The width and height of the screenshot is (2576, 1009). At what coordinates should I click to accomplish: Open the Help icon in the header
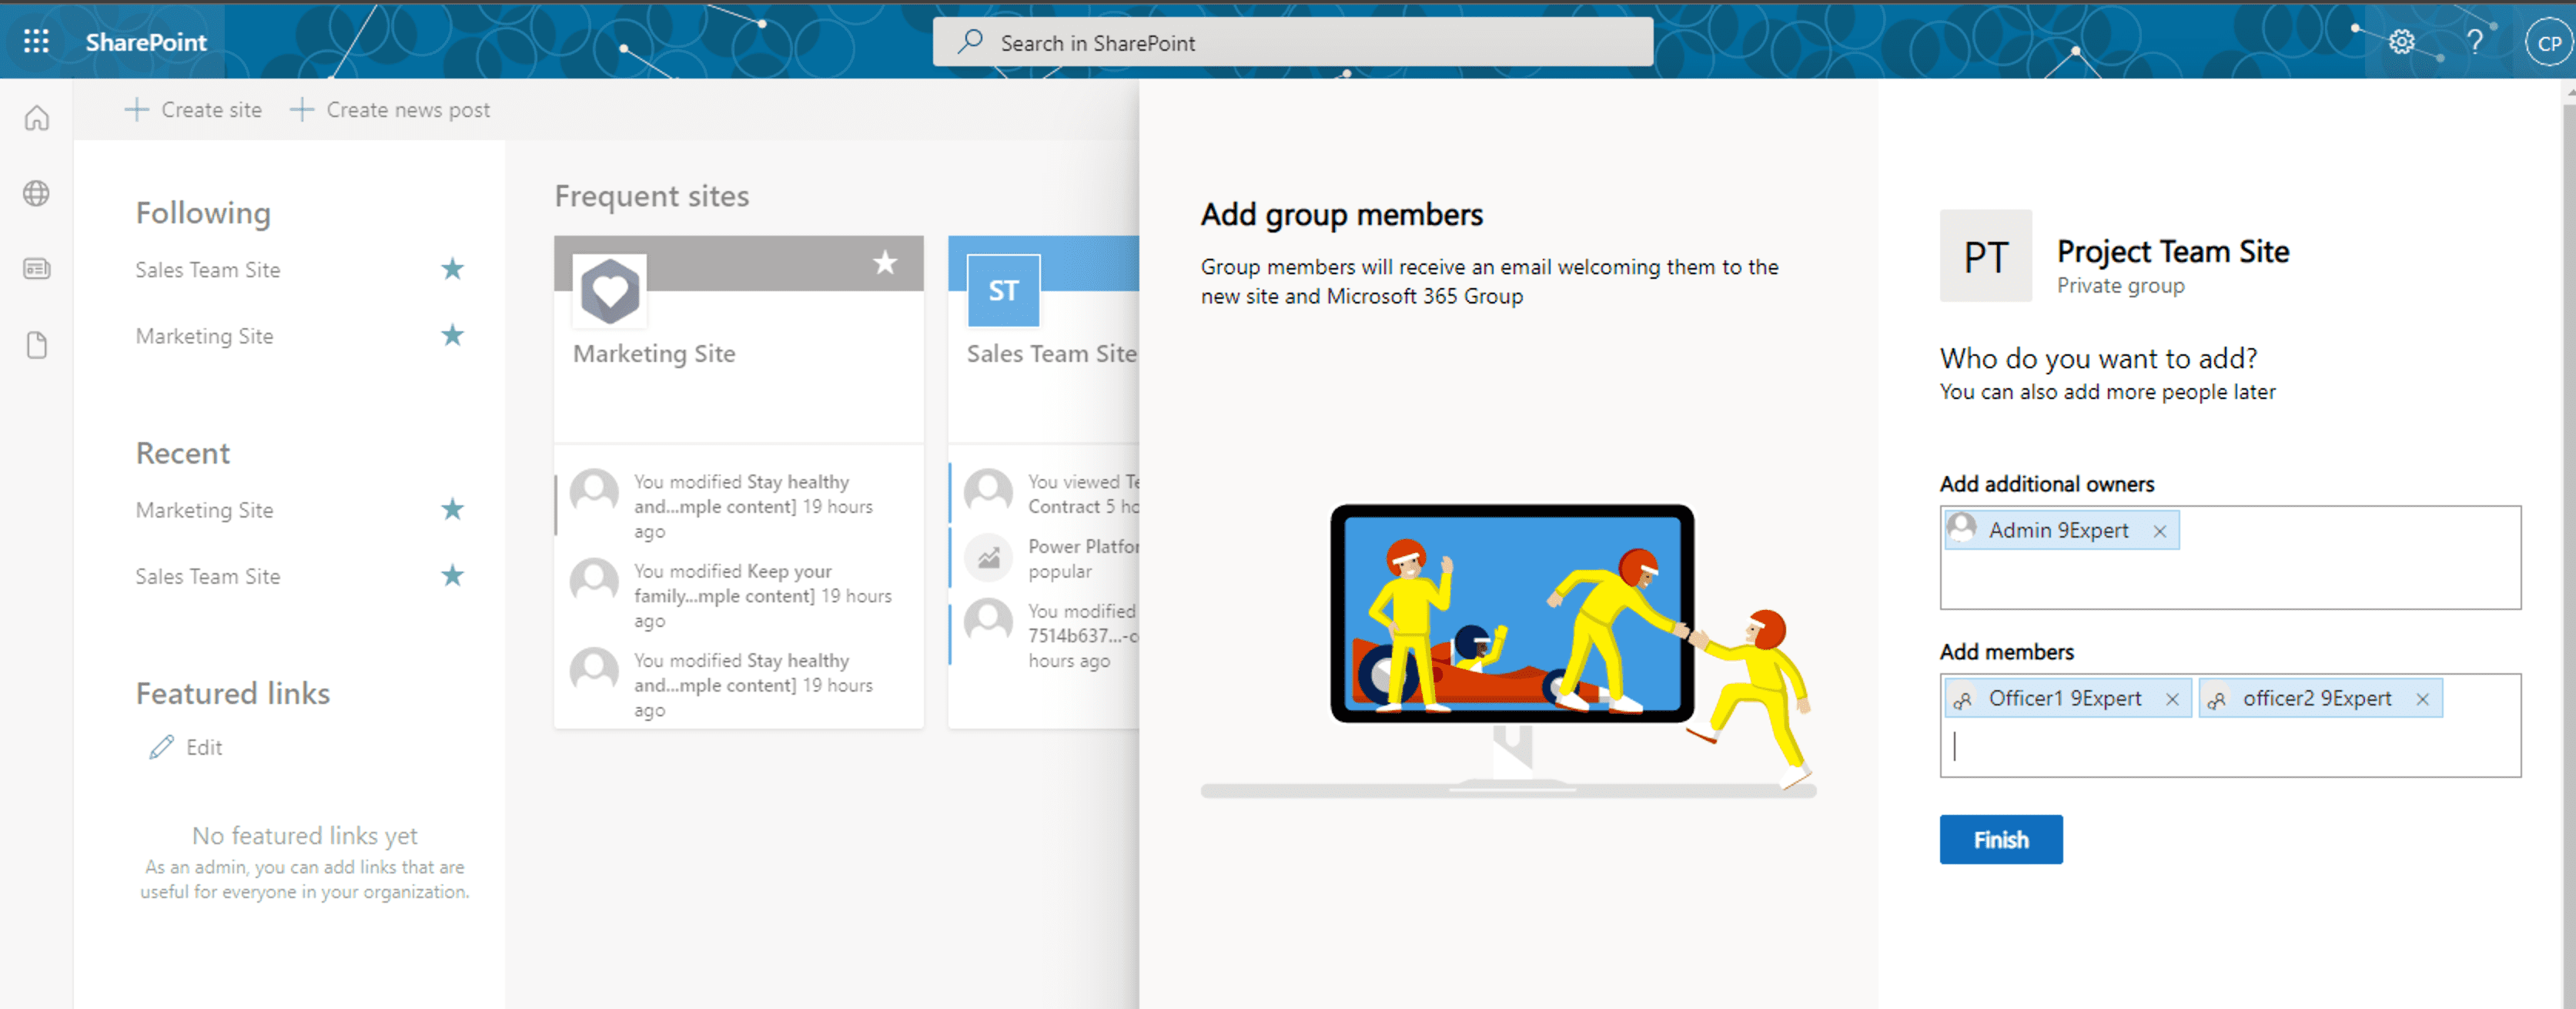point(2477,42)
